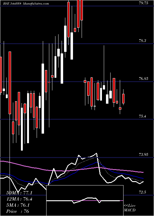Click the 76.85 price axis label

click(144, 79)
